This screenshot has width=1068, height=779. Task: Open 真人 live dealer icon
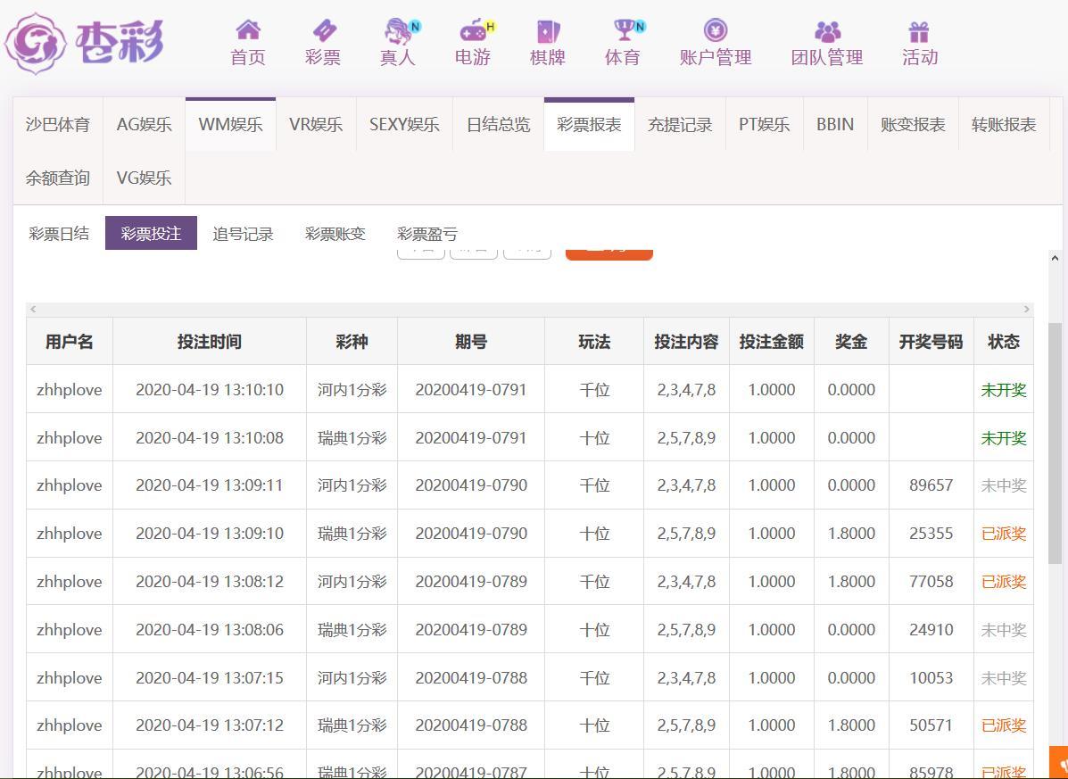coord(398,31)
